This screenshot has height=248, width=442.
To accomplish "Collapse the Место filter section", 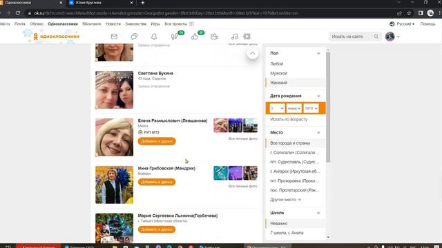I will (x=318, y=133).
